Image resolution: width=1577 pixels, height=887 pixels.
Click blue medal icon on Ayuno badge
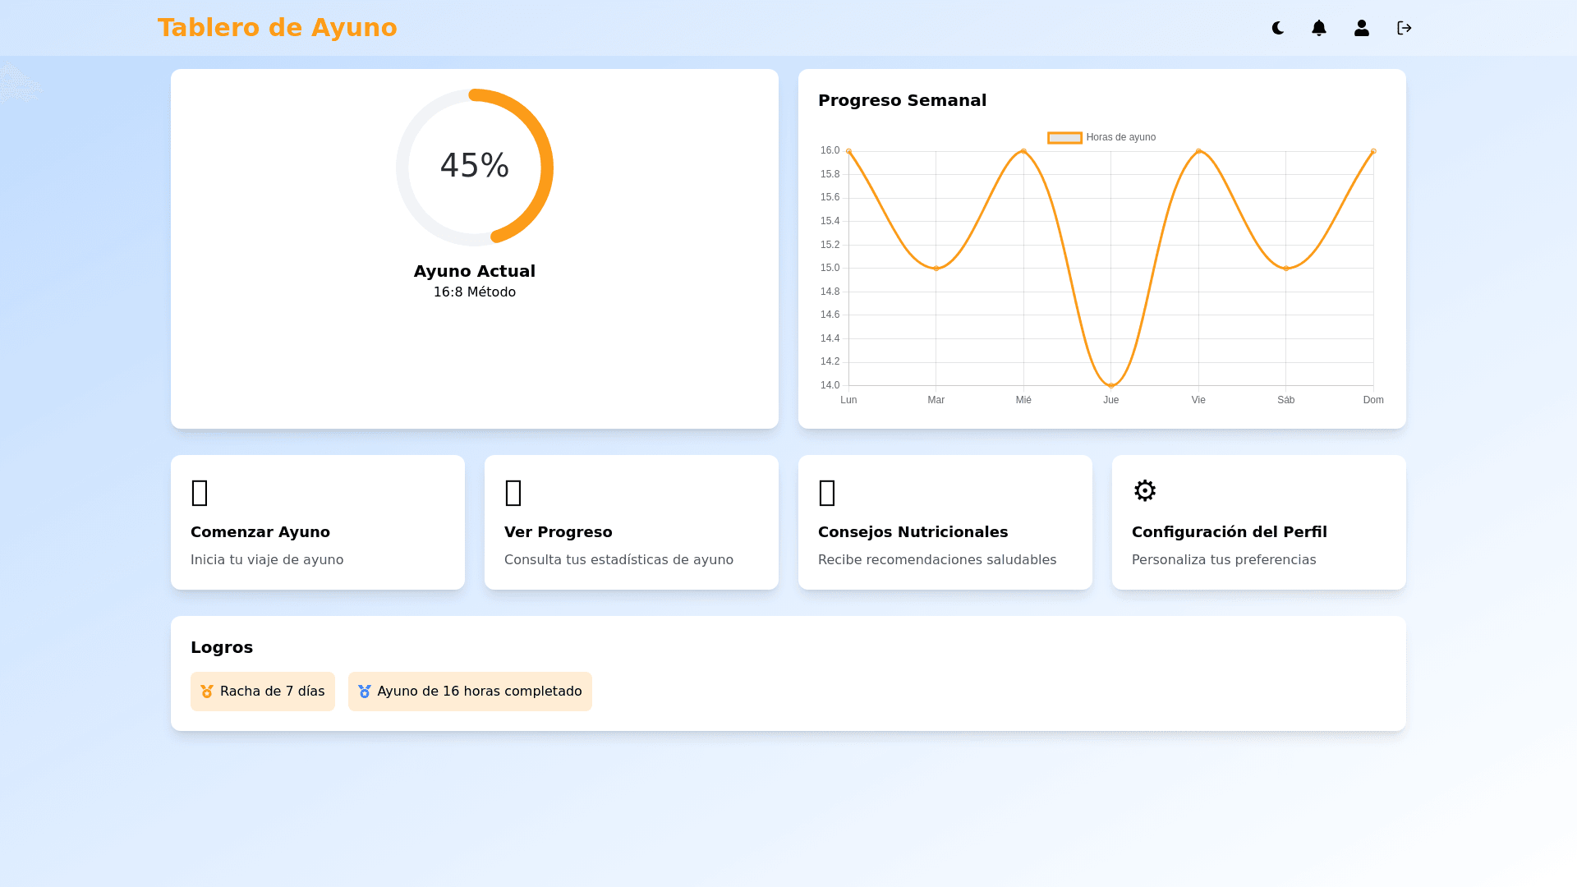tap(365, 692)
